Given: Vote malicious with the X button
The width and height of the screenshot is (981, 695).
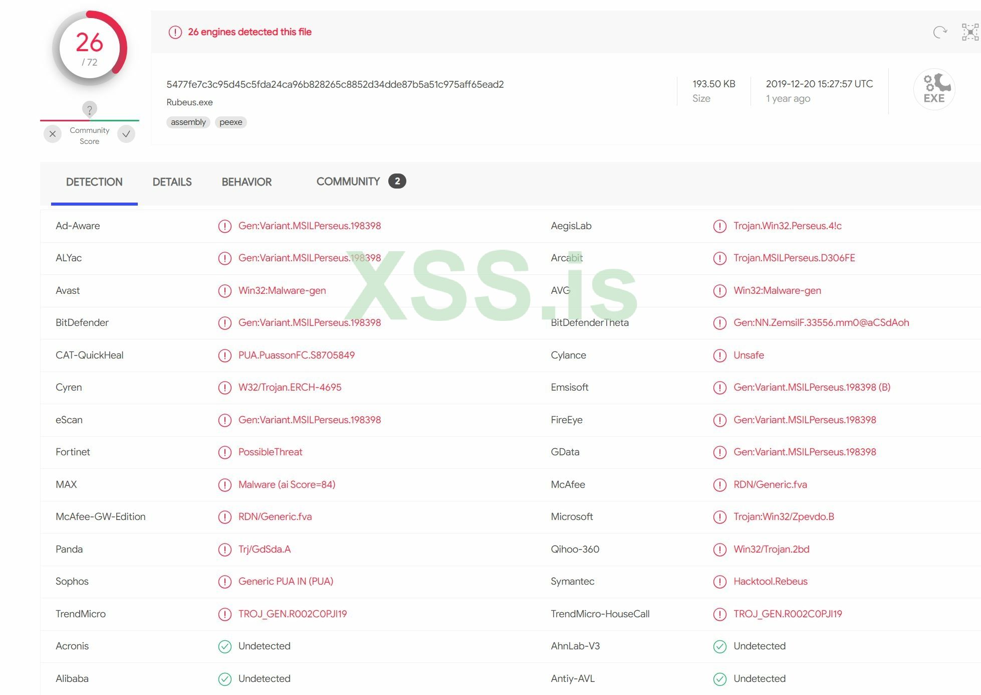Looking at the screenshot, I should (x=53, y=134).
